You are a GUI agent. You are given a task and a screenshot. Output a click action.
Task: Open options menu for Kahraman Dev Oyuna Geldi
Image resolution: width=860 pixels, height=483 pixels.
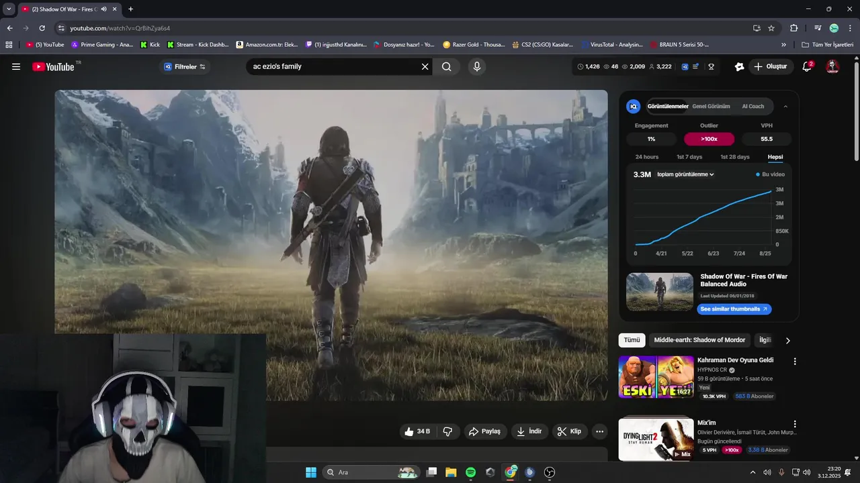pos(795,361)
